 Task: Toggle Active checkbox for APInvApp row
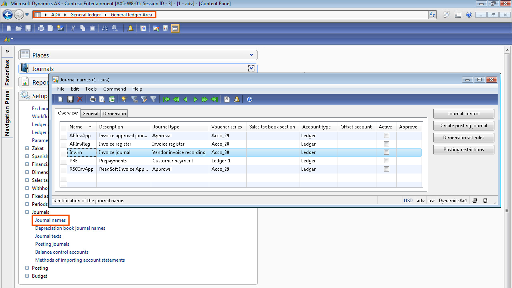coord(386,136)
